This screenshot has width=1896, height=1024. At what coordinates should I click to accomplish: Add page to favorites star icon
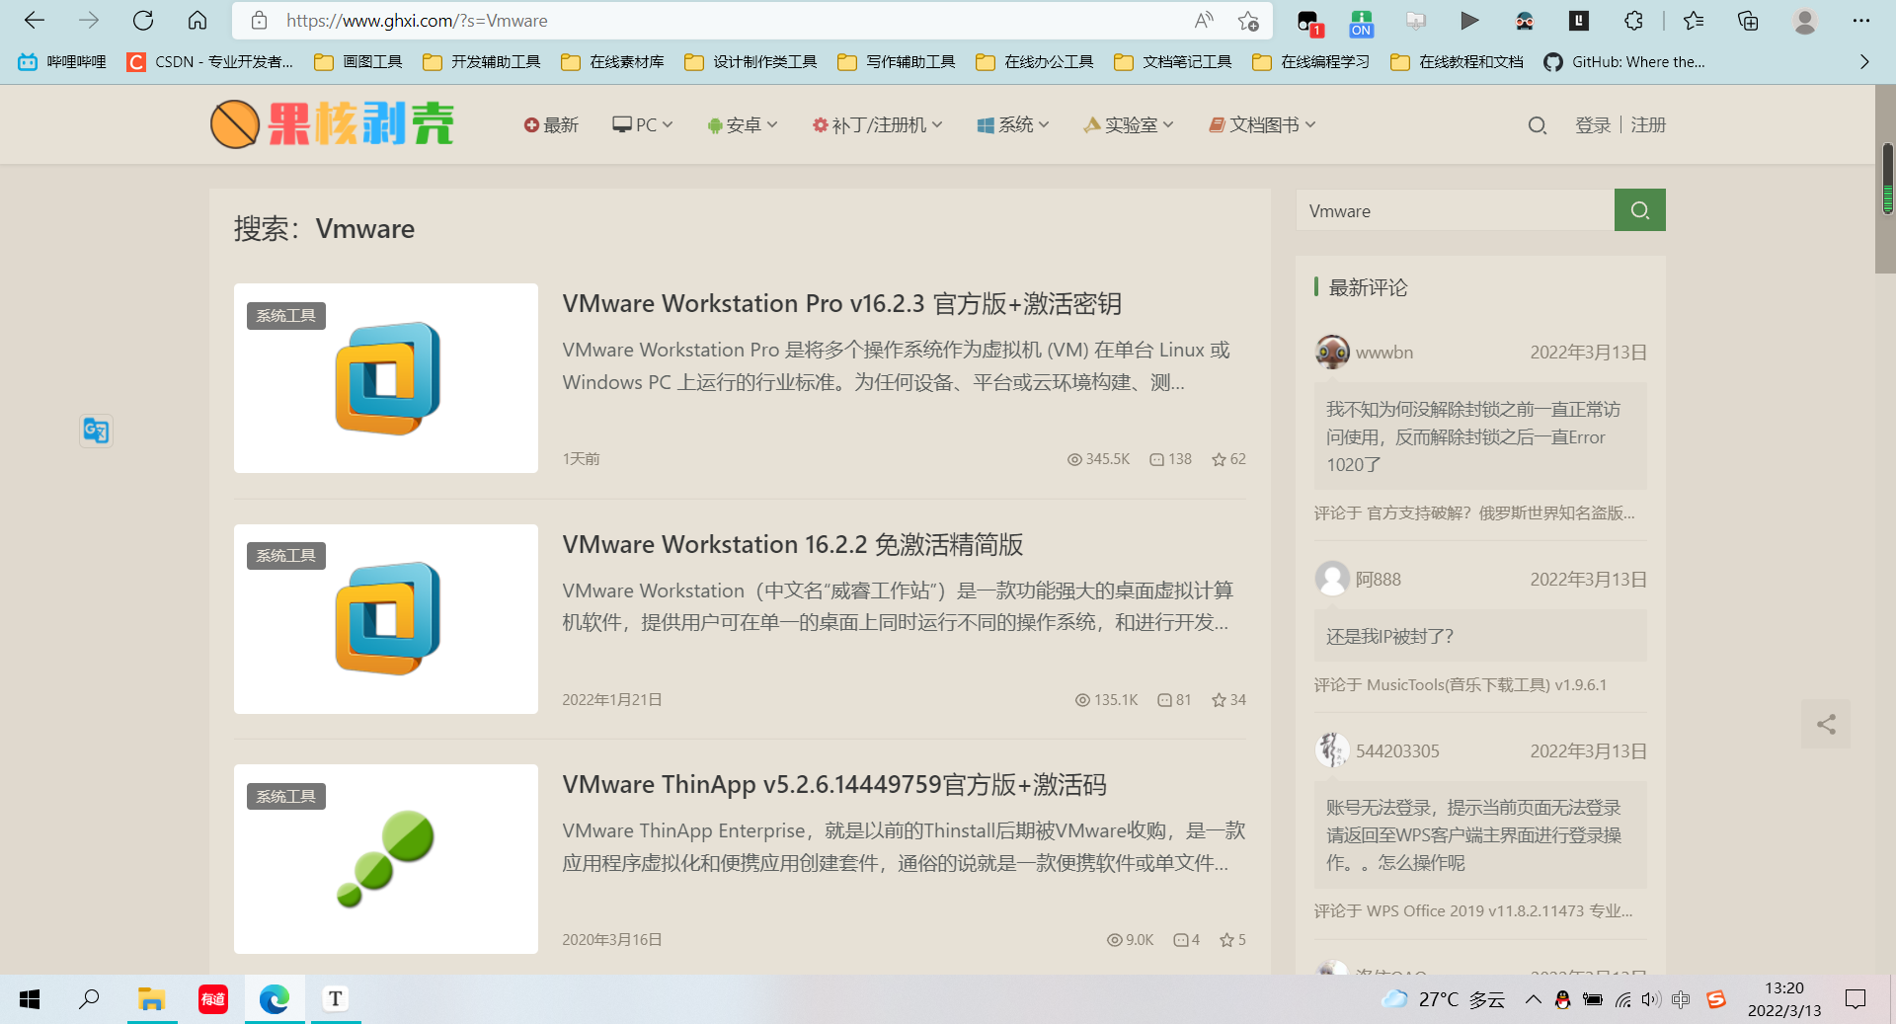pos(1248,20)
